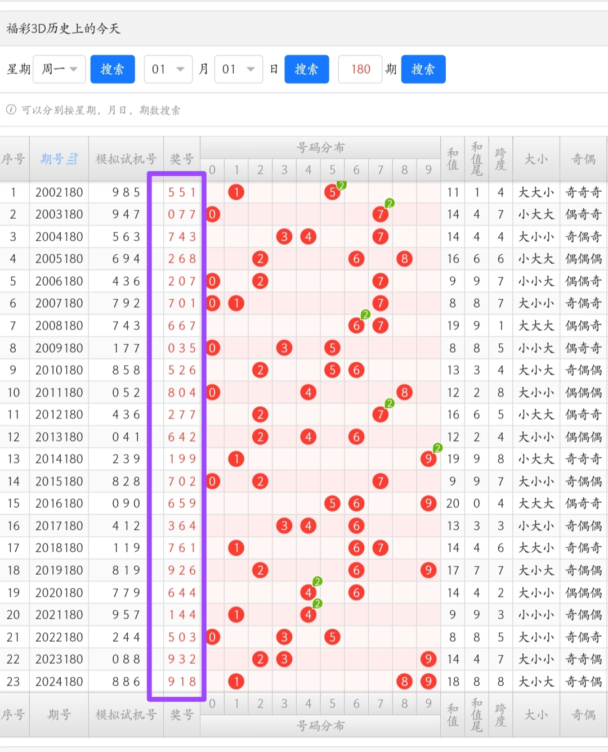
Task: Click red ball 6 in row 2008180
Action: coord(356,326)
